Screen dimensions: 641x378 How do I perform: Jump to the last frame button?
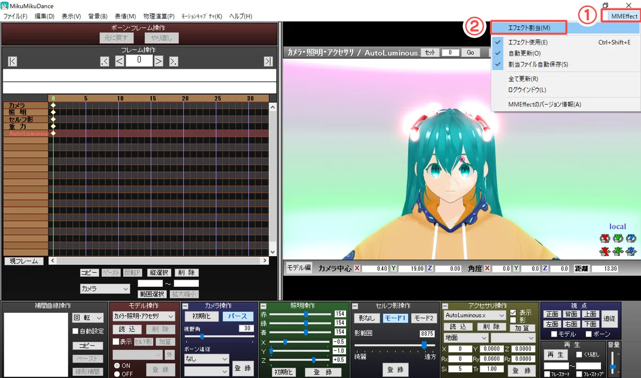coord(268,61)
